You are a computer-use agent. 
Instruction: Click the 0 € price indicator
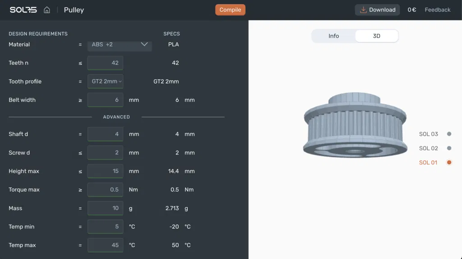pyautogui.click(x=411, y=10)
